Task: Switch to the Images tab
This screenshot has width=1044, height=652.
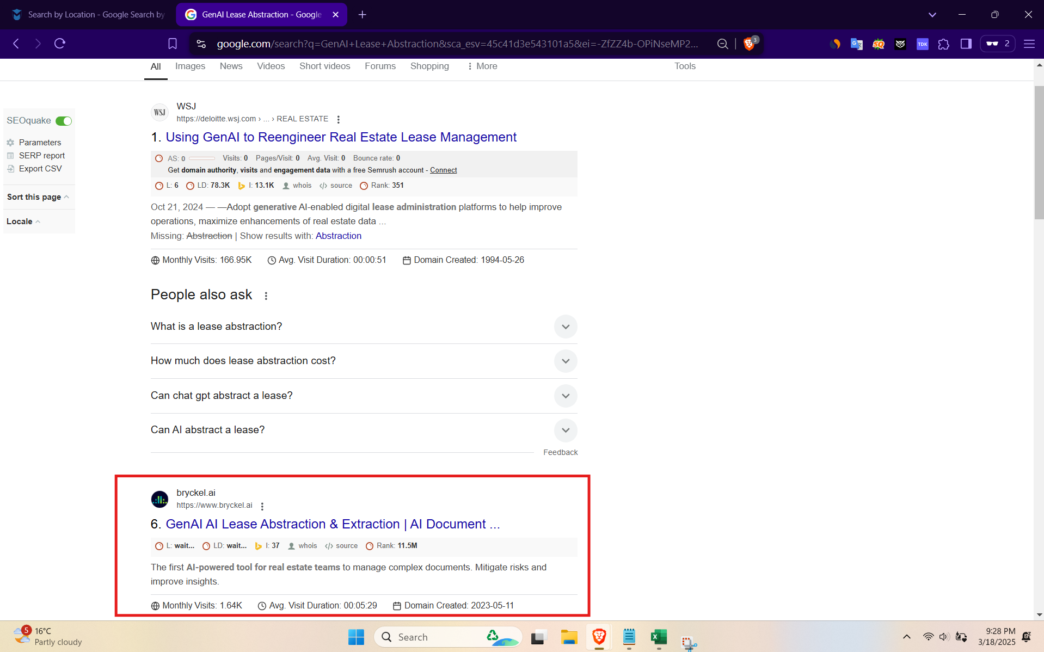Action: 190,66
